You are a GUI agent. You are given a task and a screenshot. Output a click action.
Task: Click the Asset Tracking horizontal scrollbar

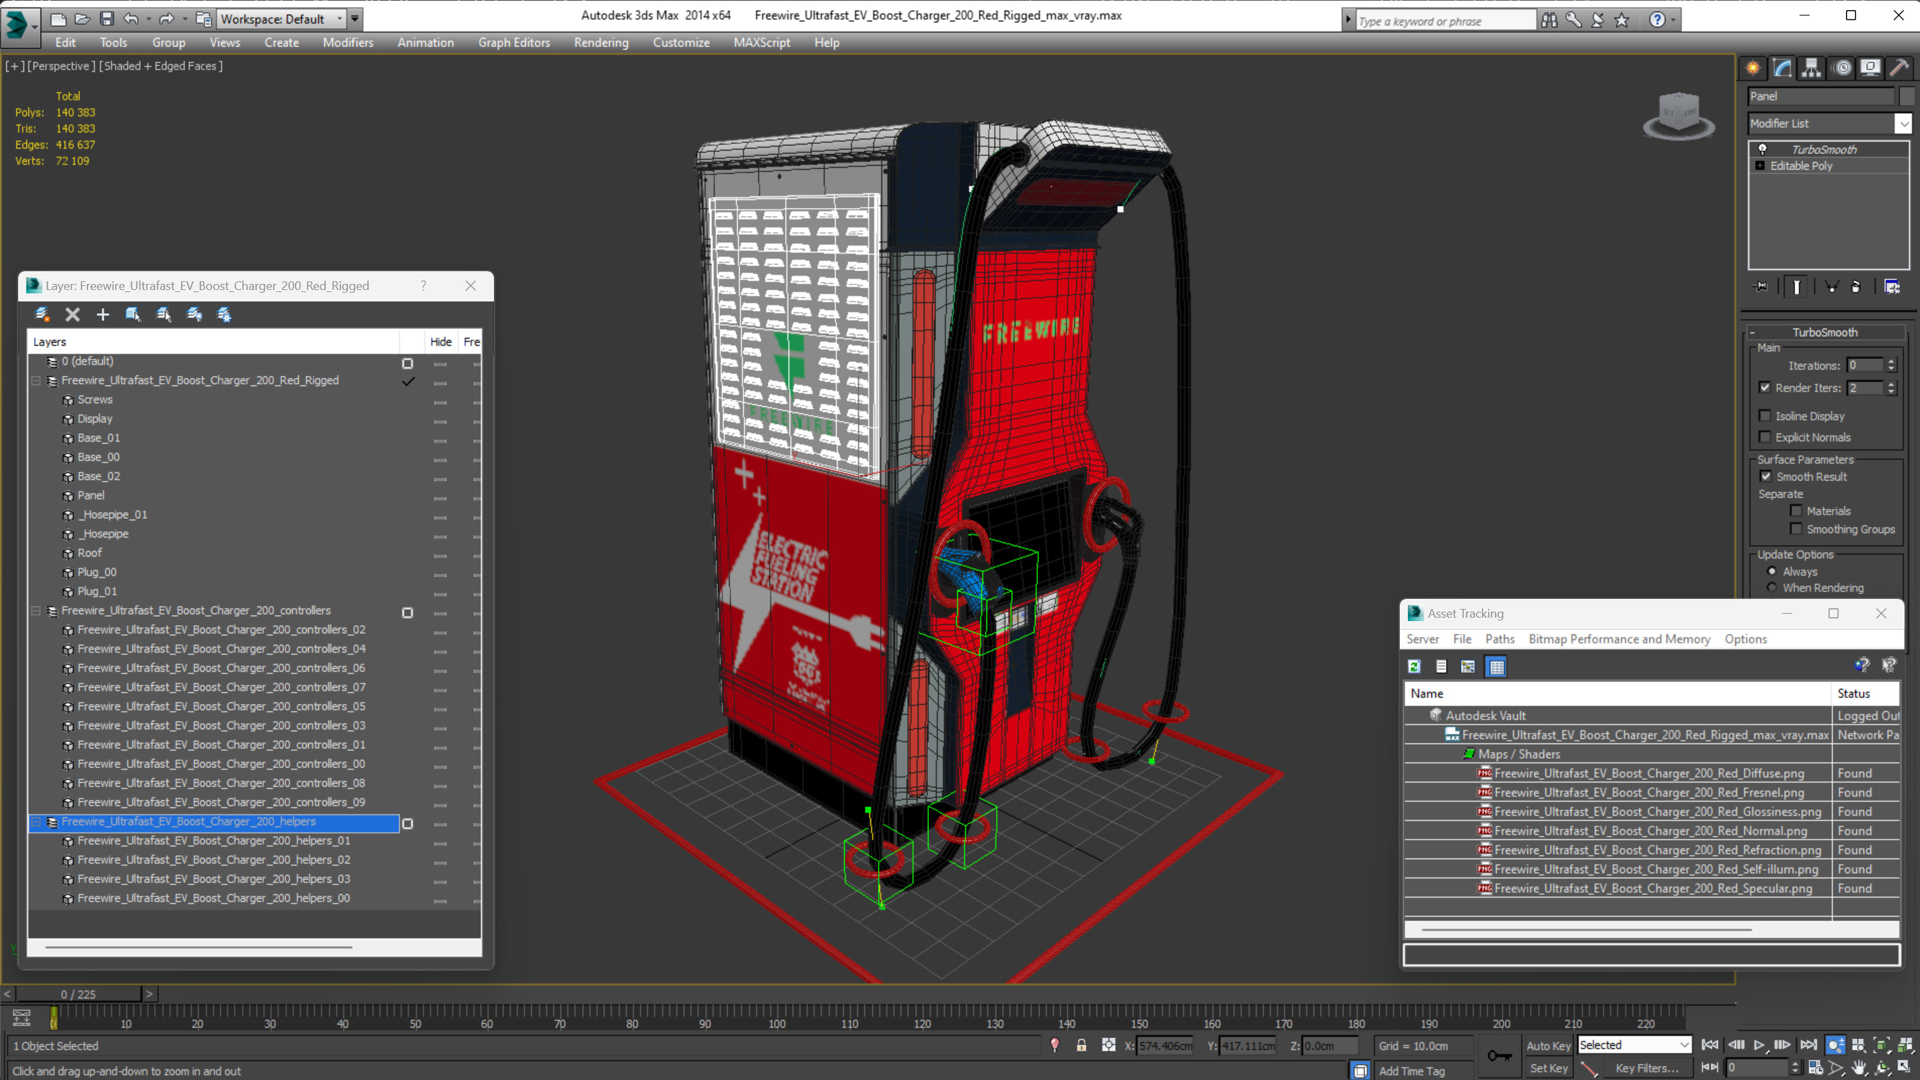click(1586, 929)
